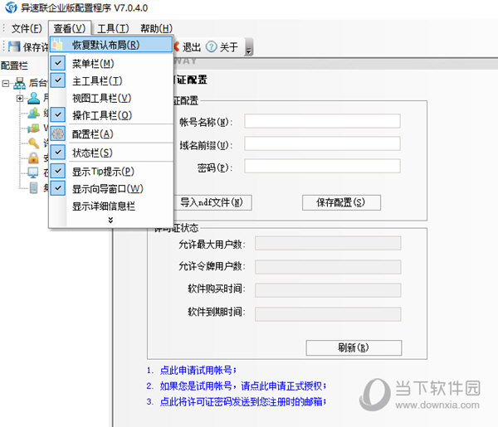Click the 配置栏 panel header
This screenshot has width=498, height=427.
click(x=14, y=66)
